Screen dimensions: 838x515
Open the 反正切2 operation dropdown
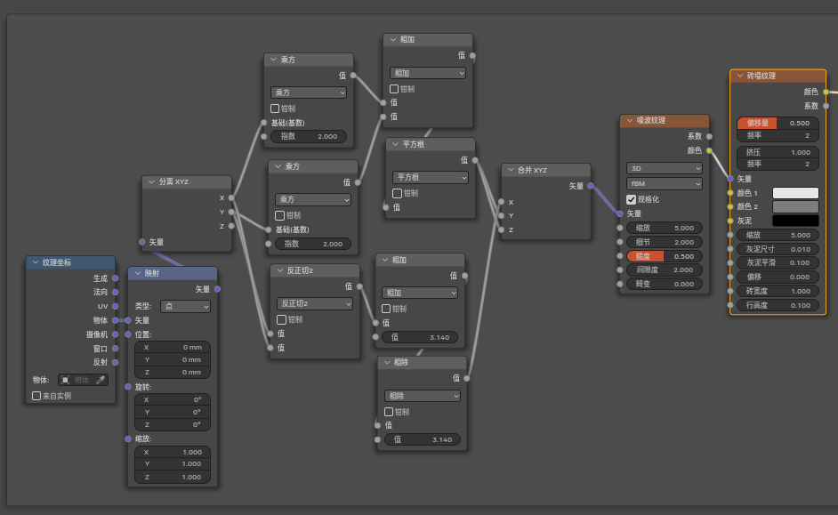coord(315,303)
